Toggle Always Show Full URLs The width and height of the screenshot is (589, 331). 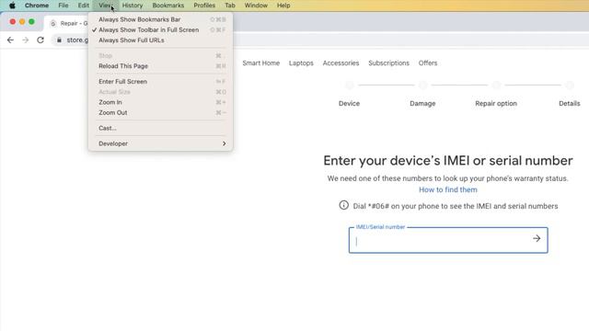(x=160, y=40)
